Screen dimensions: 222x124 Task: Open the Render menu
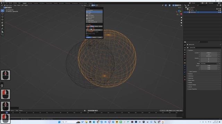point(10,3)
